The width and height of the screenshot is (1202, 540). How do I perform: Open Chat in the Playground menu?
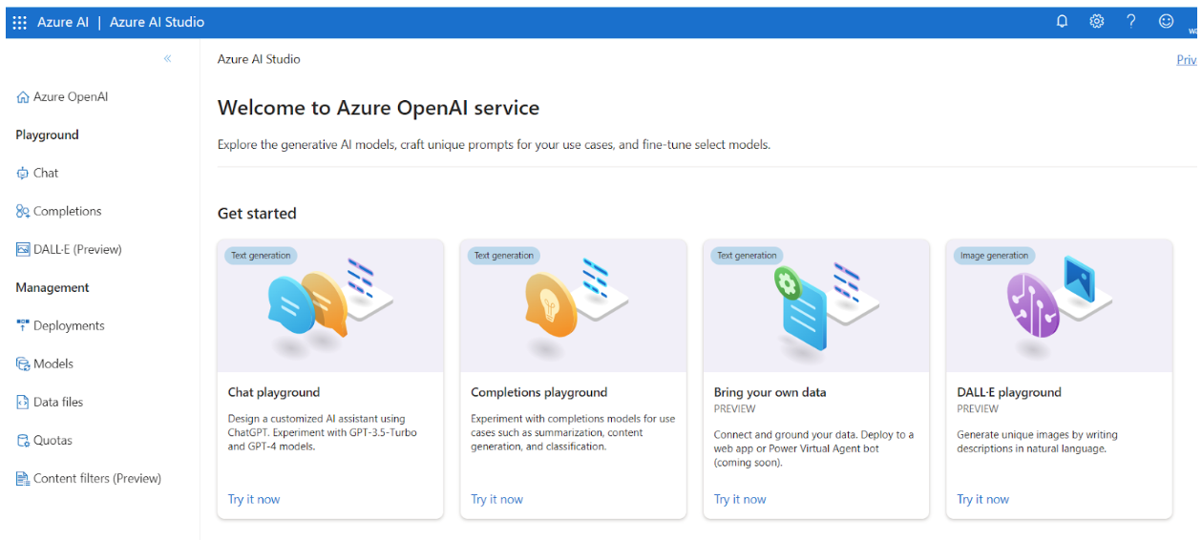click(x=46, y=173)
